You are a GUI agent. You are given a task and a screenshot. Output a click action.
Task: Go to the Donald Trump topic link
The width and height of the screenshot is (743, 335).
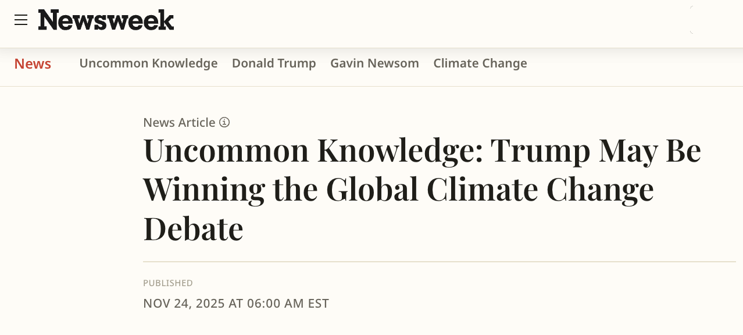pyautogui.click(x=274, y=63)
